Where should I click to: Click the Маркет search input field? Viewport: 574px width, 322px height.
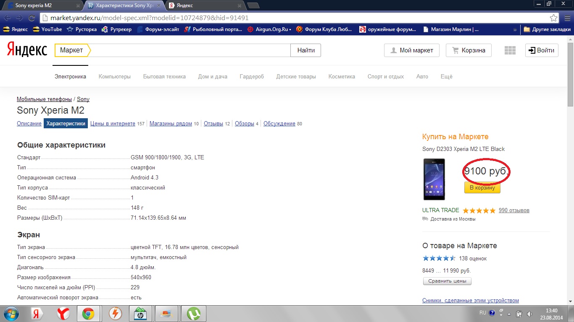[191, 50]
